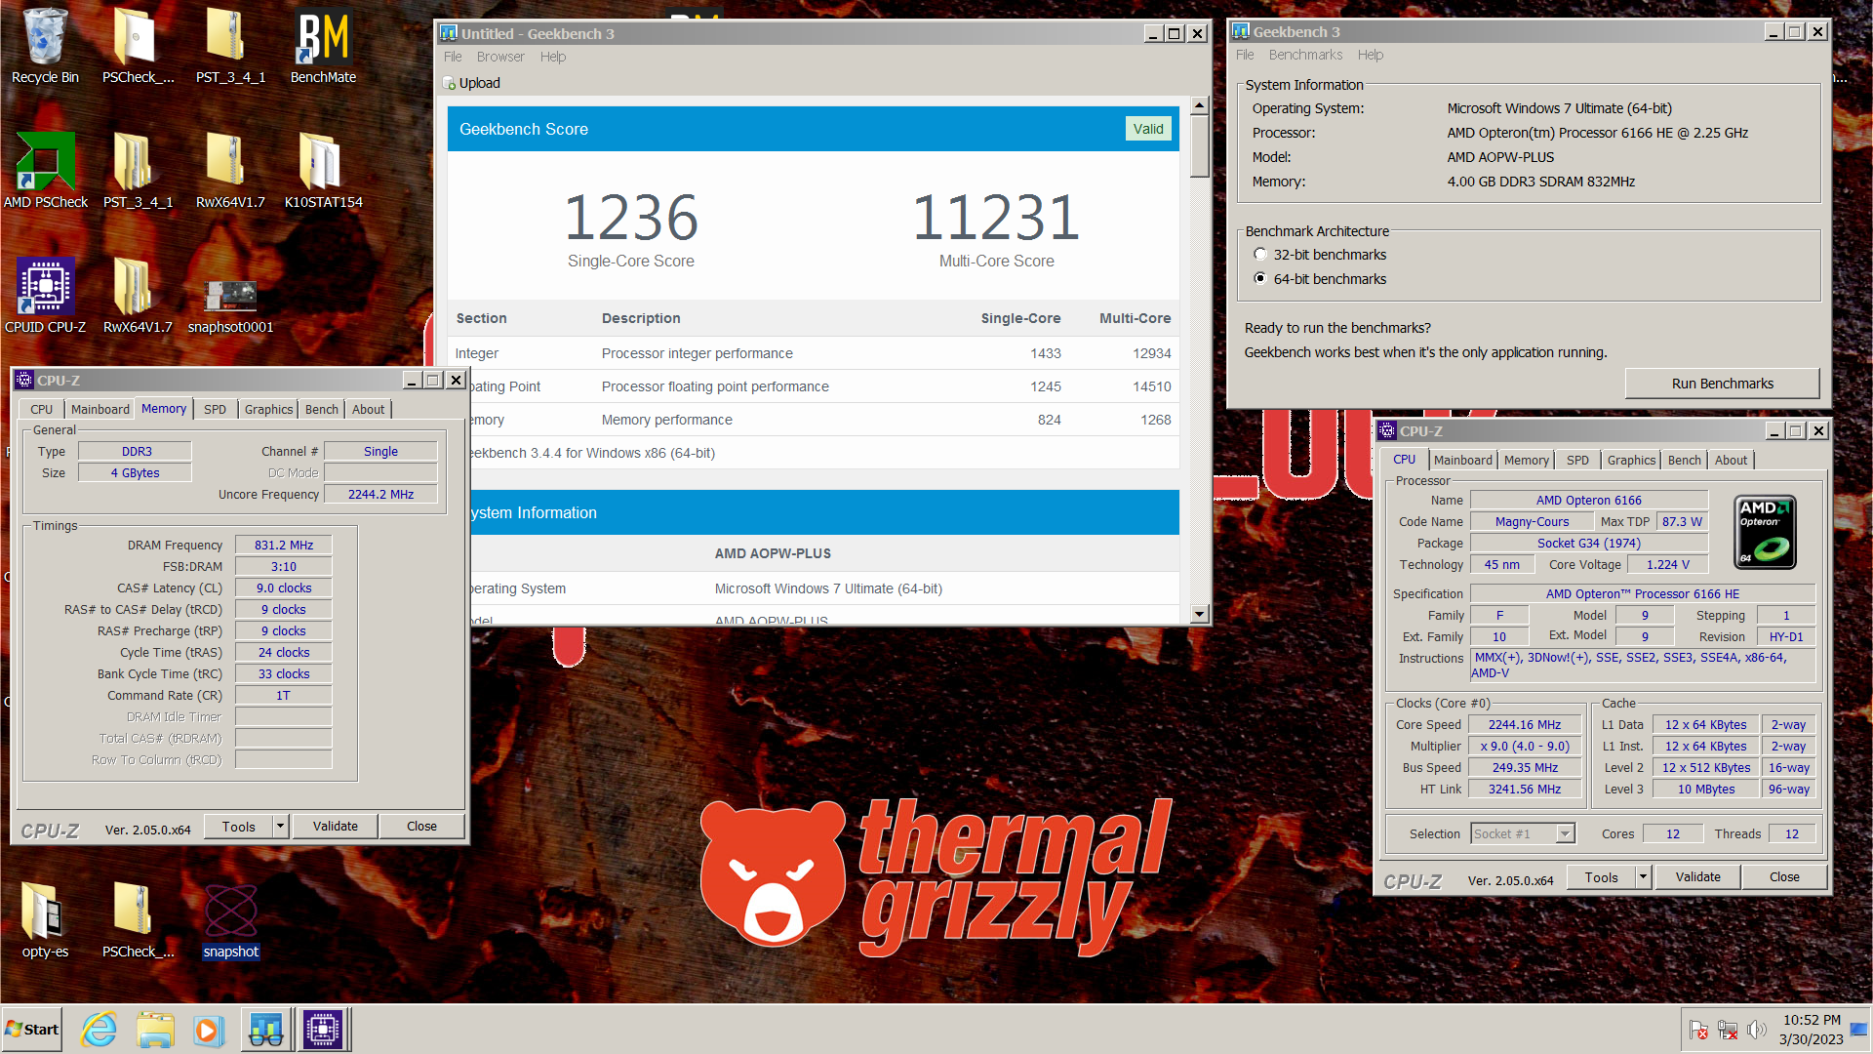Viewport: 1873px width, 1054px height.
Task: Switch to Memory tab in right CPU-Z window
Action: click(x=1526, y=461)
